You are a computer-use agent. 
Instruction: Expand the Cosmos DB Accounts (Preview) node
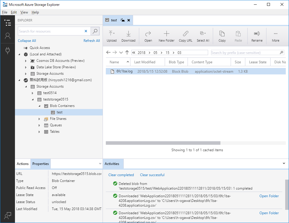26,61
